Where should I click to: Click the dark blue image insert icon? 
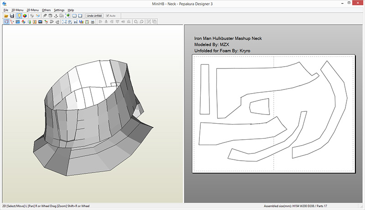(40, 21)
